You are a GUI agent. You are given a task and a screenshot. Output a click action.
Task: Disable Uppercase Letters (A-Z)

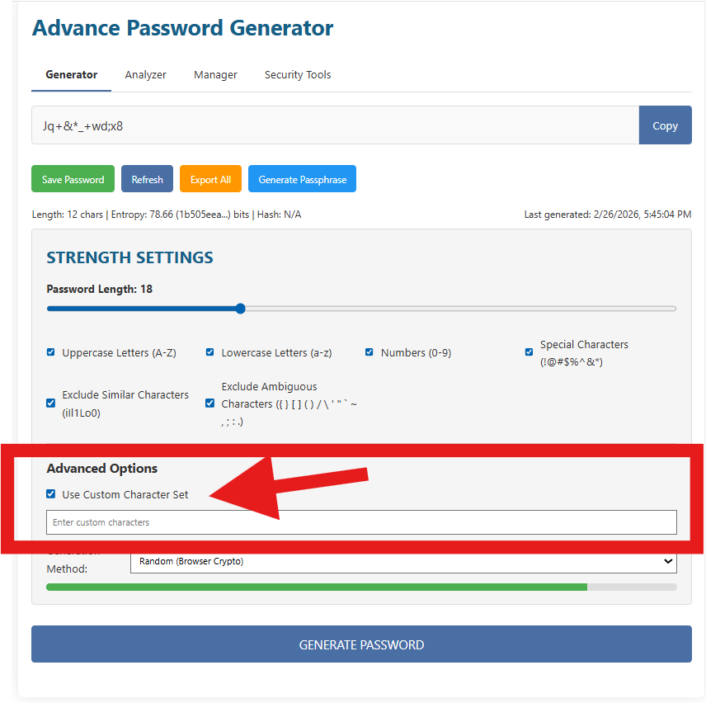50,351
